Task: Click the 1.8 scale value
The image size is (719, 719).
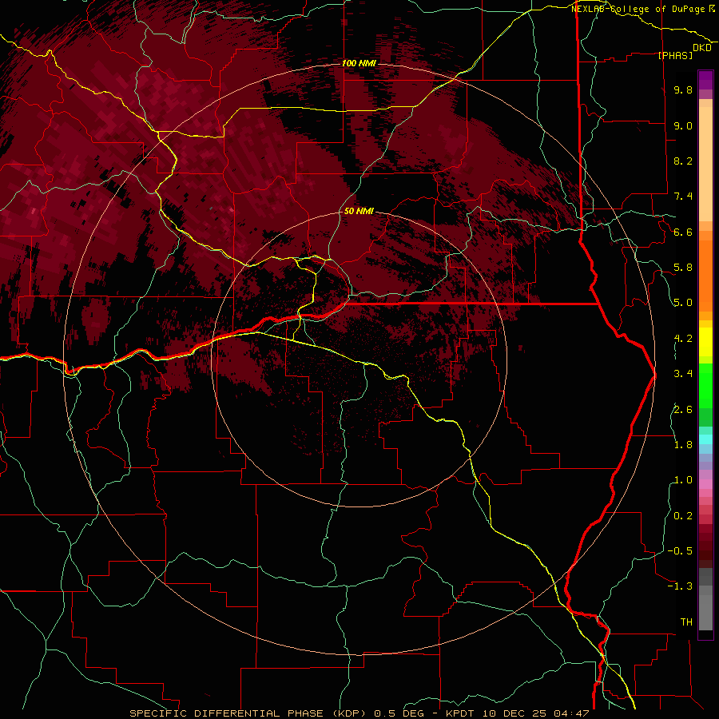Action: click(x=683, y=445)
